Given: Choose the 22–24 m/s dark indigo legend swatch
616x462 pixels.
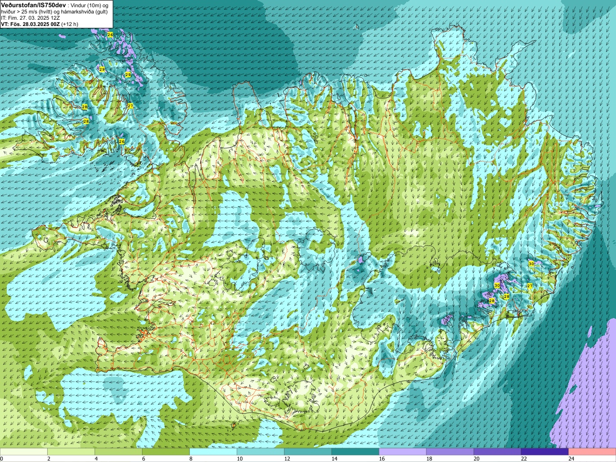Looking at the screenshot, I should (545, 452).
